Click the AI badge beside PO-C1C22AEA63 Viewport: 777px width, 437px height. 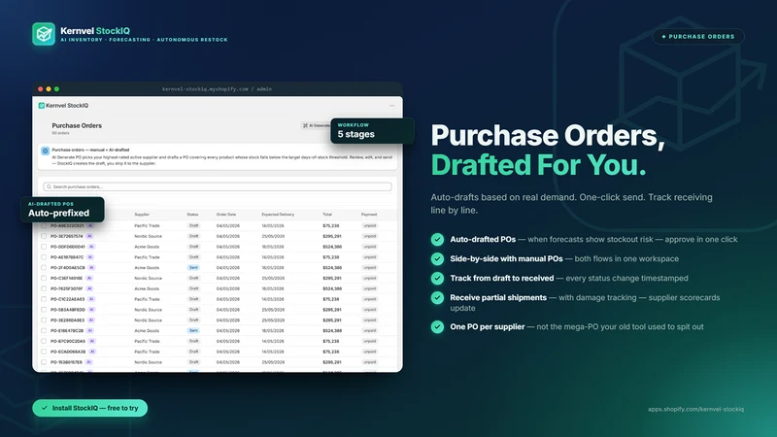pyautogui.click(x=91, y=299)
